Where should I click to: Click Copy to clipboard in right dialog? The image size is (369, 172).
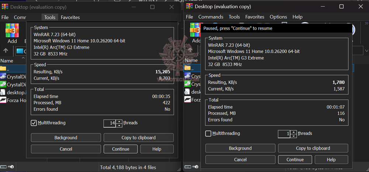(x=313, y=148)
